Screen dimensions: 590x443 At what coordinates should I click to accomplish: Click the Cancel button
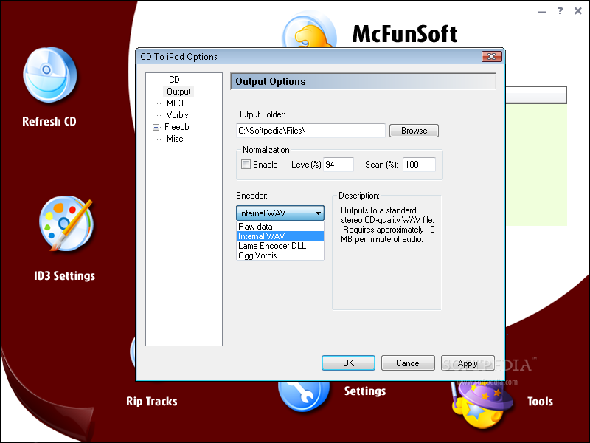point(409,363)
